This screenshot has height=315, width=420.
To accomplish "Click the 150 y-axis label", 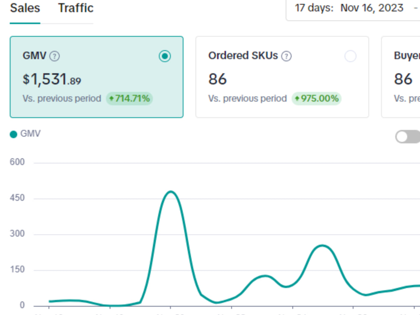I will tap(17, 270).
